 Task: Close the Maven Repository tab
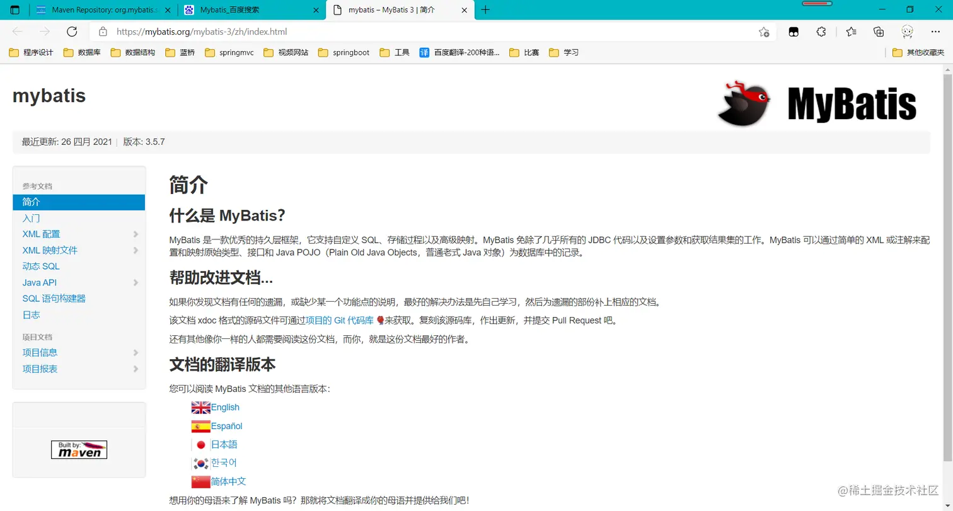click(167, 9)
